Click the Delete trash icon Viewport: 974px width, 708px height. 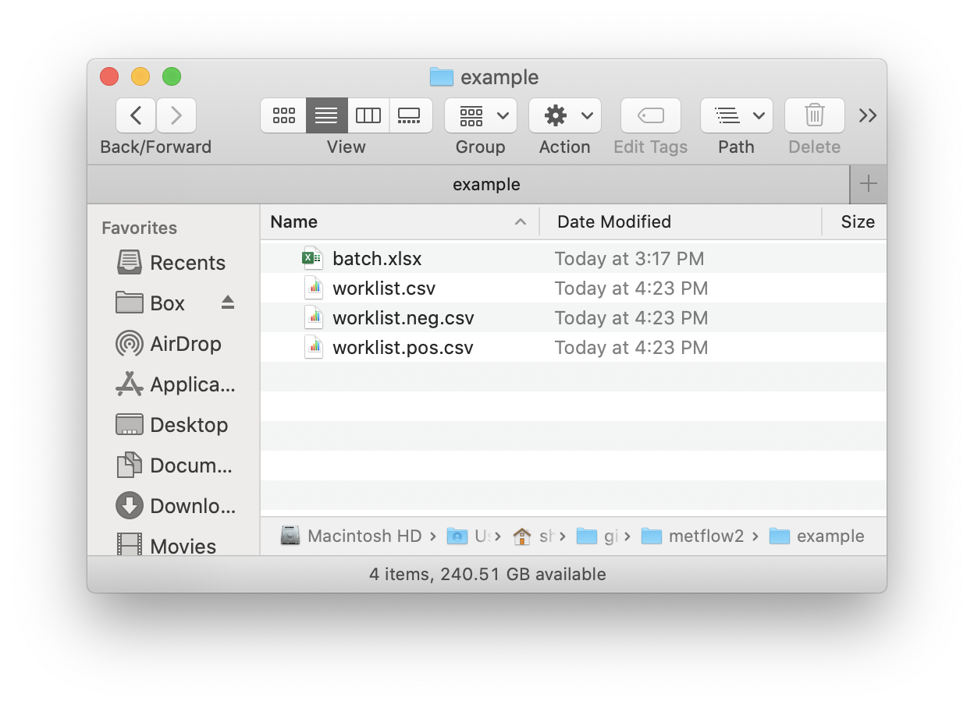(814, 116)
